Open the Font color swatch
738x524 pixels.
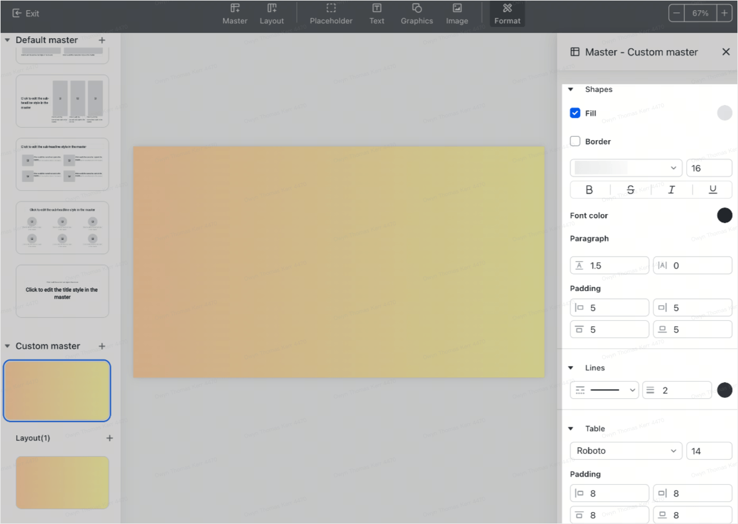pos(724,215)
